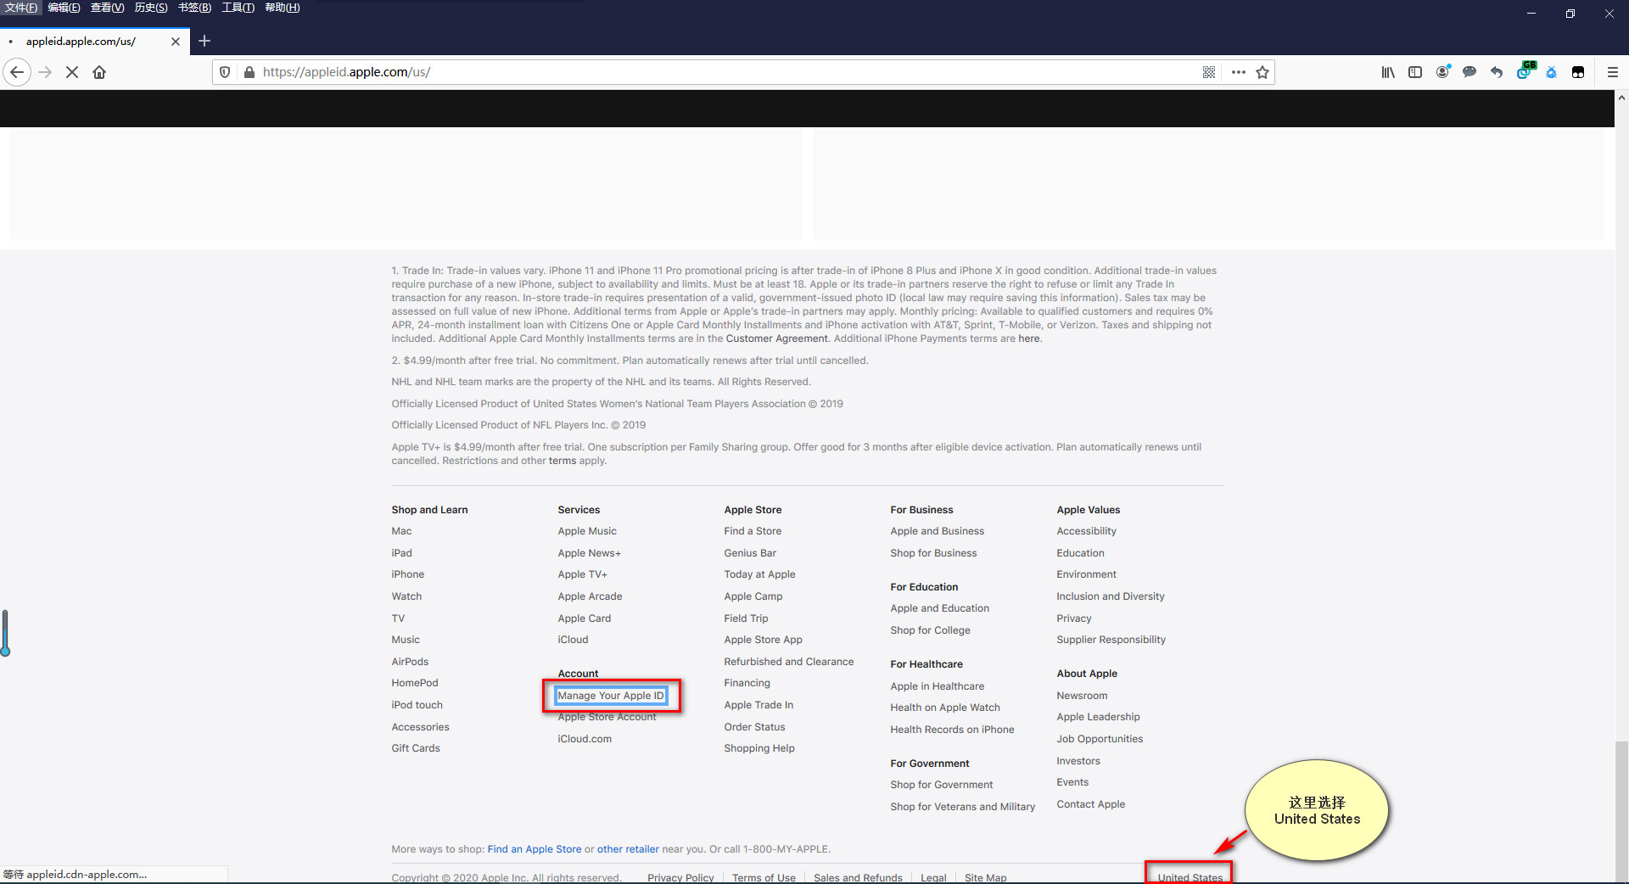1629x884 pixels.
Task: Click the undo arrow toolbar icon
Action: [x=1497, y=72]
